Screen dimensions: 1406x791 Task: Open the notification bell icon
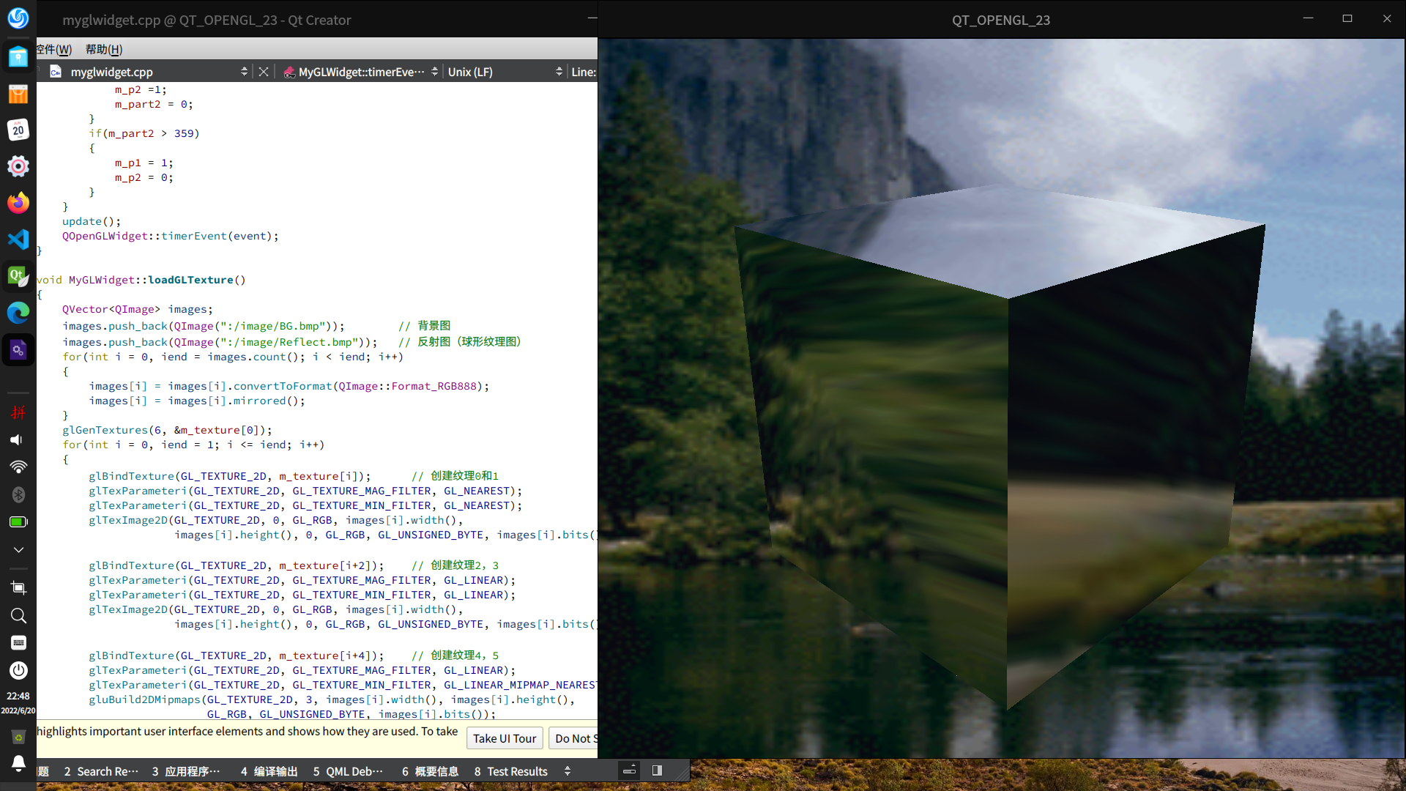[18, 763]
